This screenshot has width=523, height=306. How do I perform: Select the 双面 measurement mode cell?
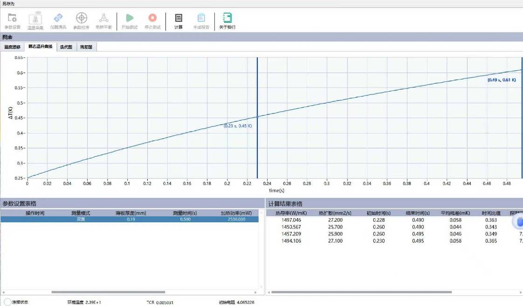[81, 219]
